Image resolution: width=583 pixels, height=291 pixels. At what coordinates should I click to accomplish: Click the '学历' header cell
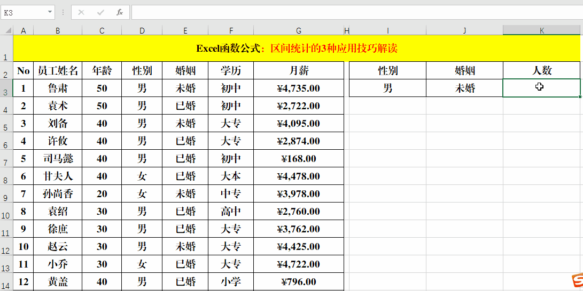click(231, 70)
